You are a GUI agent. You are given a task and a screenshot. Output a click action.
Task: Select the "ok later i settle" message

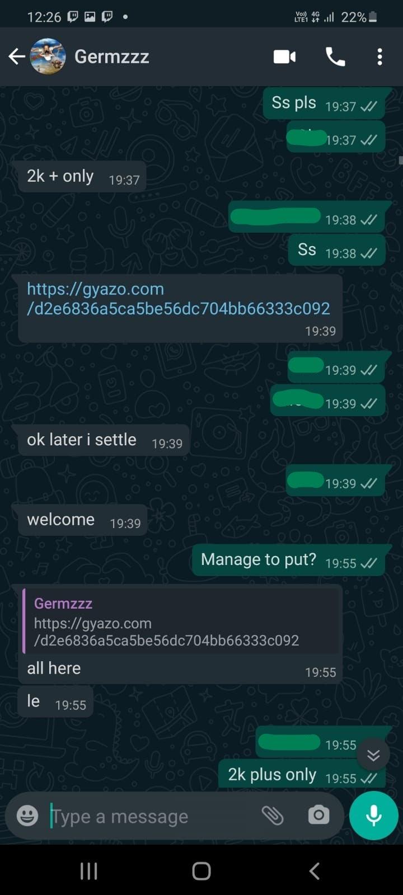[x=101, y=440]
